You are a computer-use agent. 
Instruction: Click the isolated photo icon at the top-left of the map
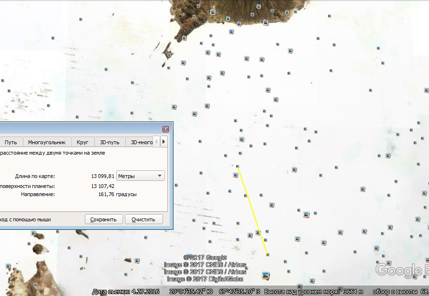(81, 19)
